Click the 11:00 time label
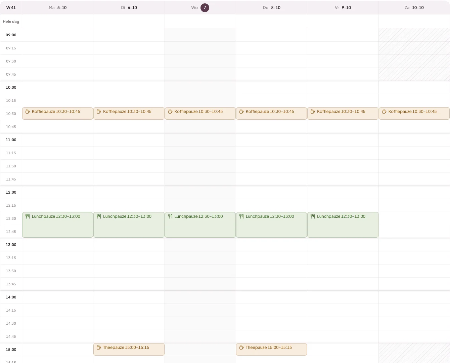This screenshot has width=450, height=363. click(x=11, y=140)
